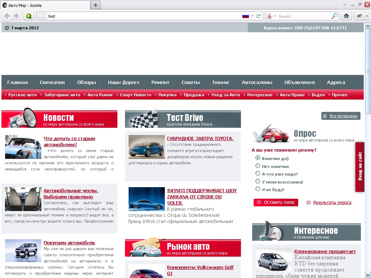The width and height of the screenshot is (371, 278).
Task: Click the Reload page icon
Action: pos(258,16)
